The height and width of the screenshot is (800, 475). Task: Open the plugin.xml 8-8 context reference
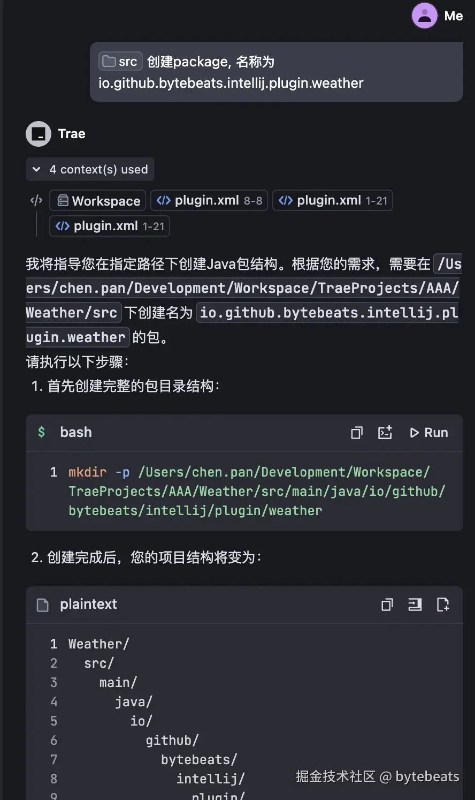[x=209, y=200]
